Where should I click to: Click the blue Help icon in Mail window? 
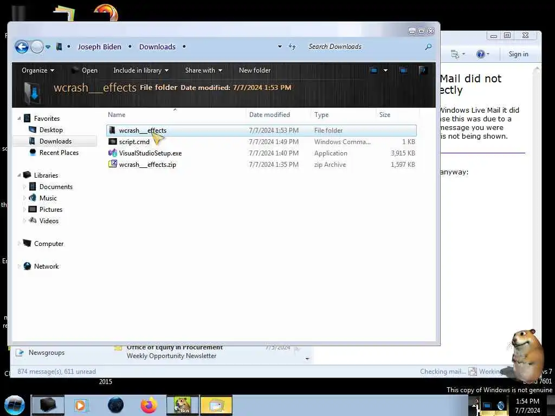pyautogui.click(x=480, y=54)
